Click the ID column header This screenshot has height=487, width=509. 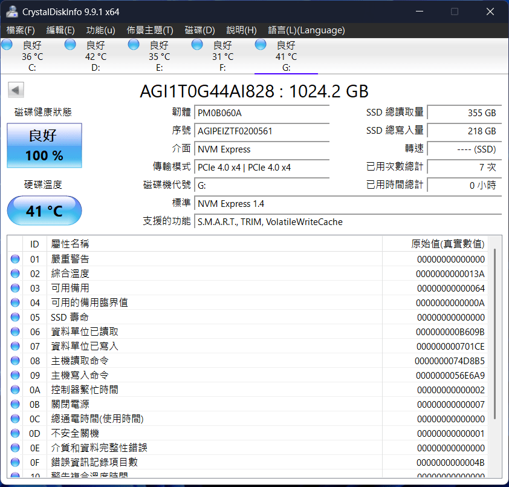34,244
